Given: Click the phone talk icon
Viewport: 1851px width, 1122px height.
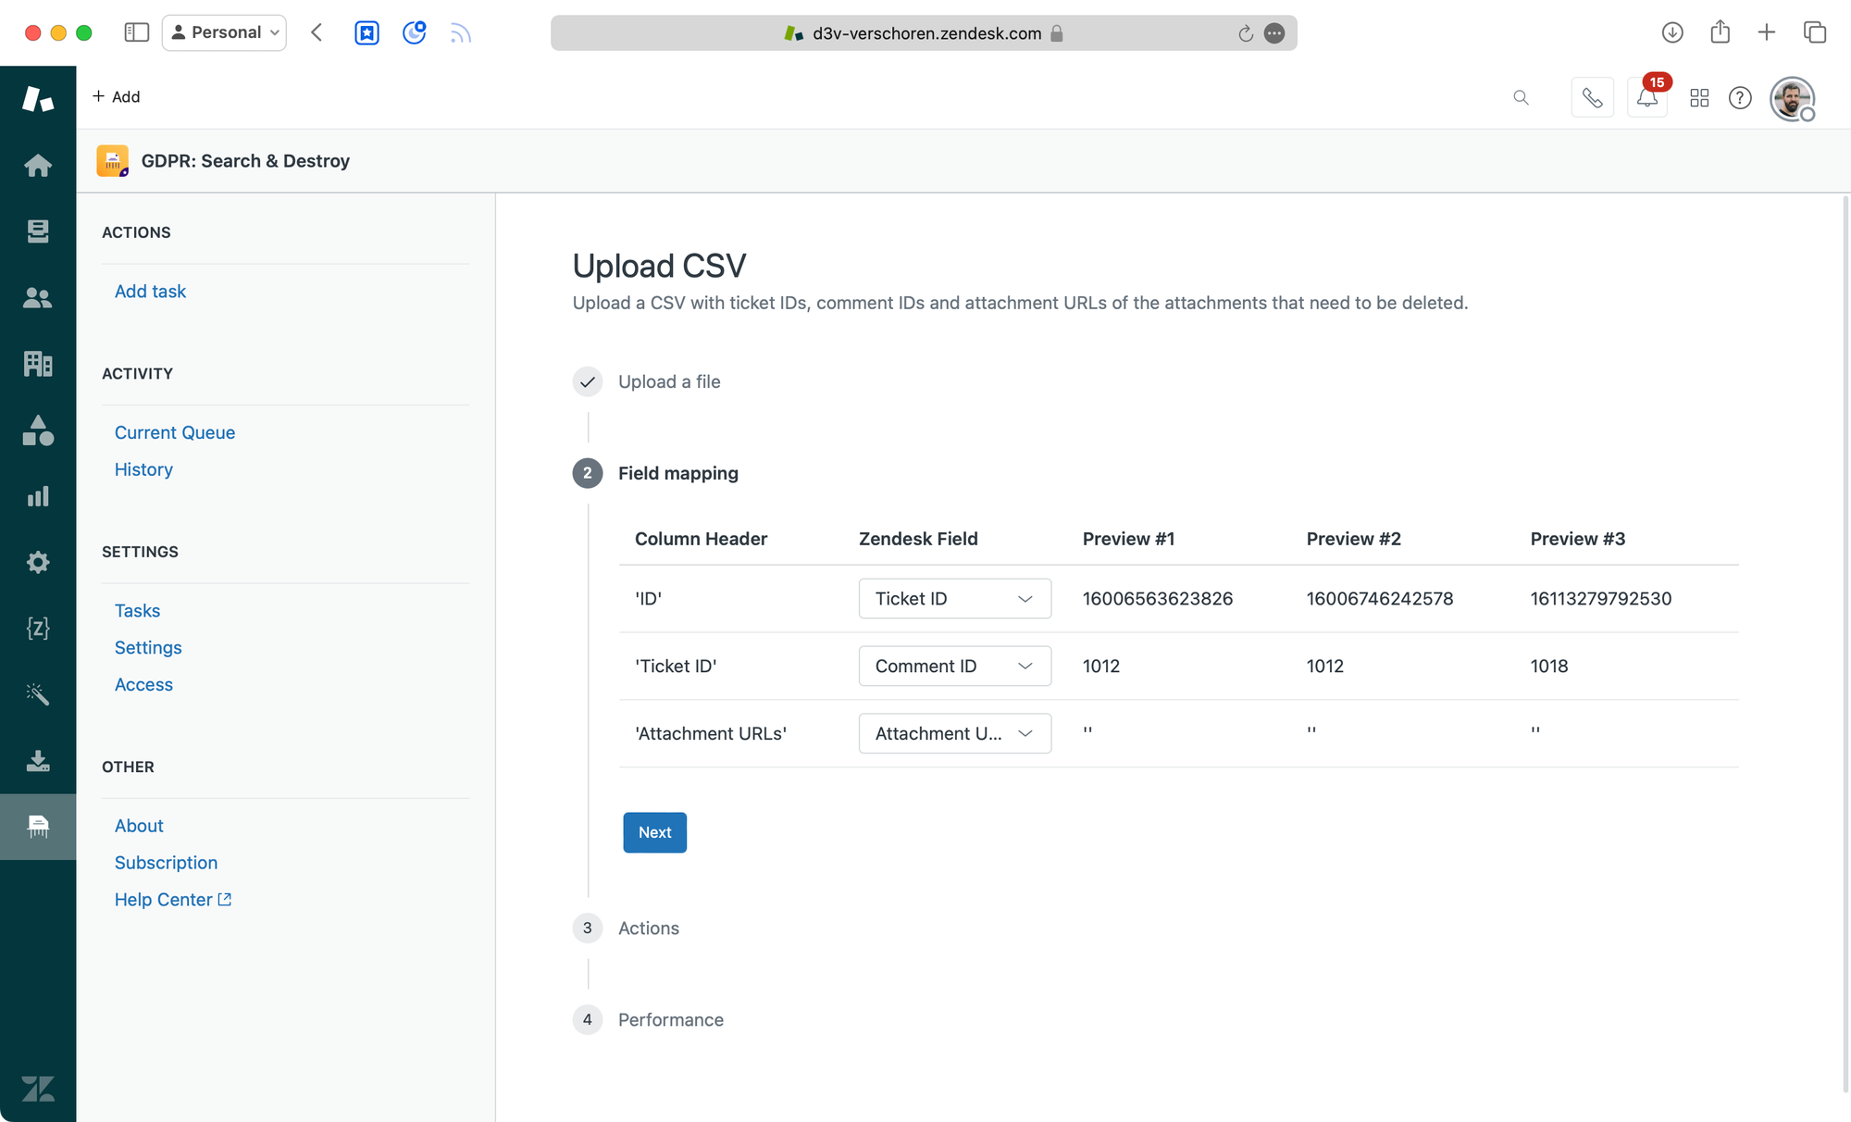Looking at the screenshot, I should [1592, 98].
